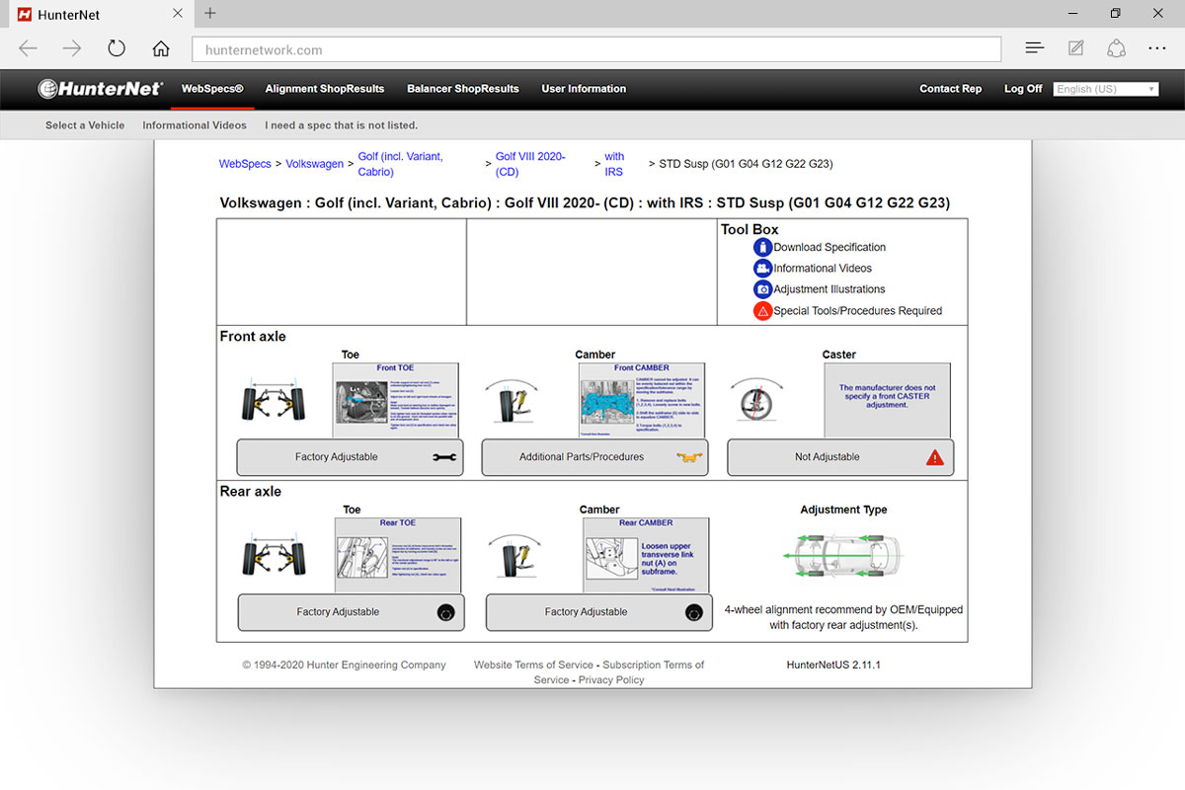The width and height of the screenshot is (1185, 790).
Task: Open the English (US) language dropdown
Action: [1105, 88]
